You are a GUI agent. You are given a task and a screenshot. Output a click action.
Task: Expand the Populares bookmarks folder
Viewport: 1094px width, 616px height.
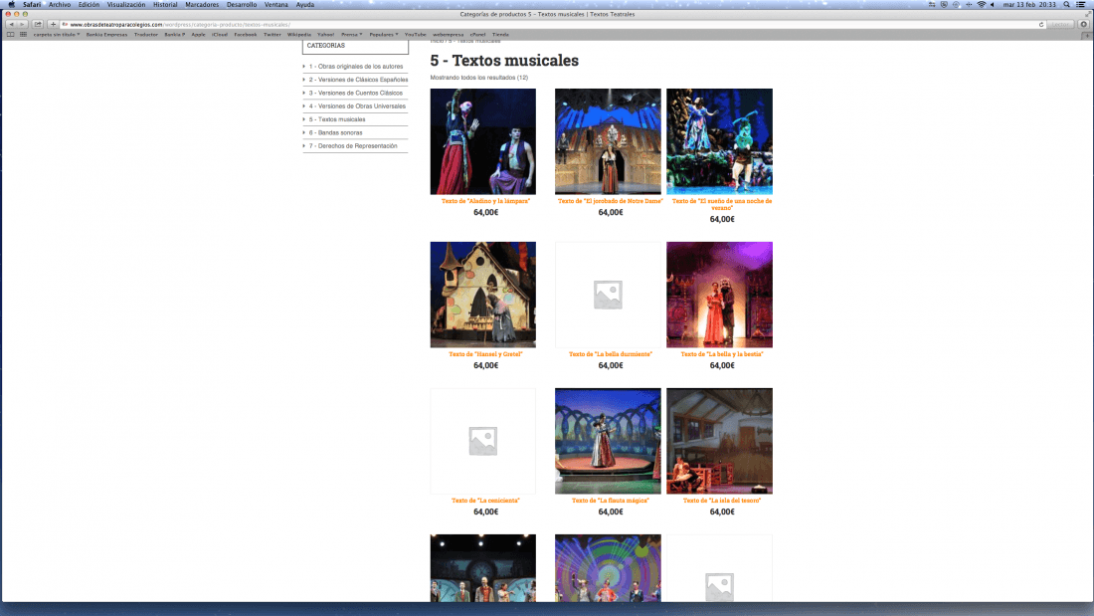click(x=384, y=34)
